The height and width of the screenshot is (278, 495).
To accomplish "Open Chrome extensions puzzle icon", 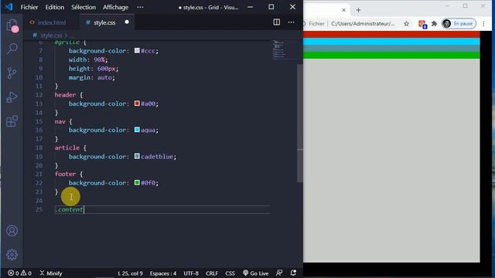I will point(434,24).
